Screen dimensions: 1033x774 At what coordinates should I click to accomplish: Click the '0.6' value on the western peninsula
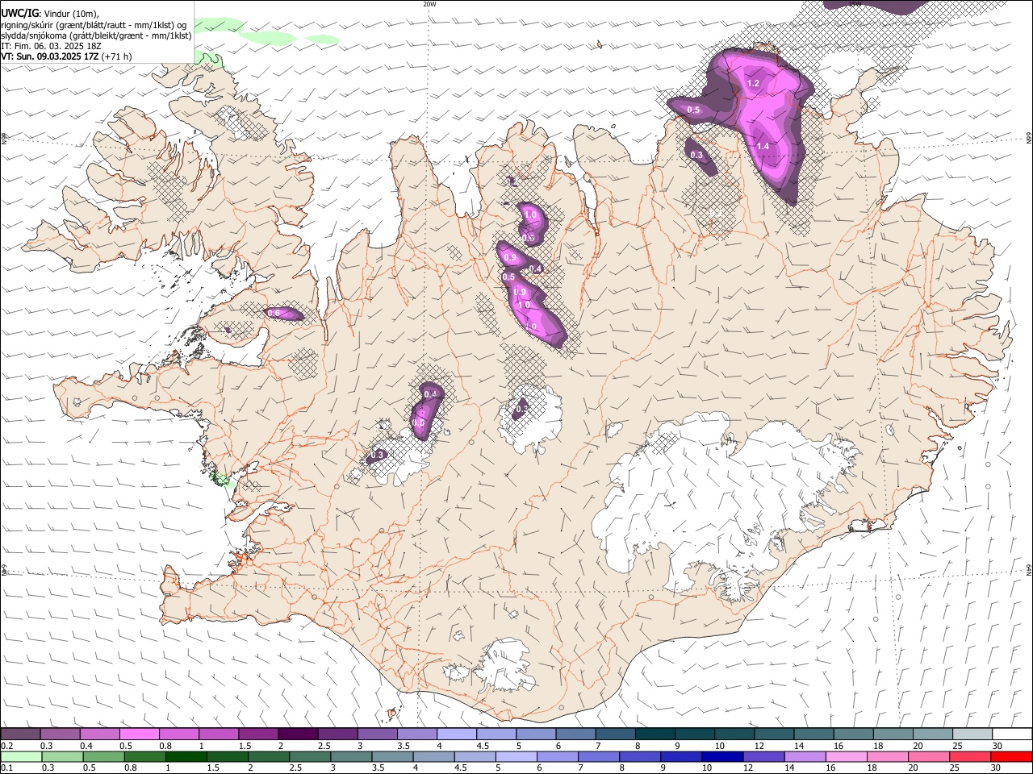click(273, 313)
